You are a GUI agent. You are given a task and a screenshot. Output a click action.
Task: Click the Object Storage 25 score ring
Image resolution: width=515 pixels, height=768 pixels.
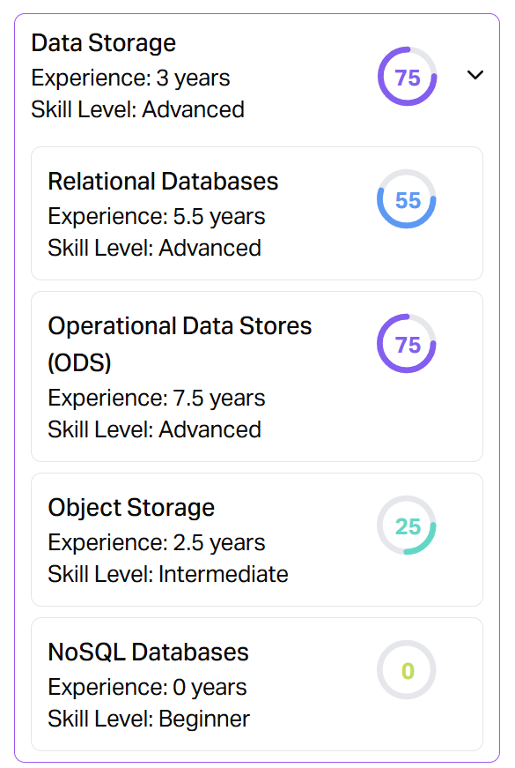click(407, 525)
